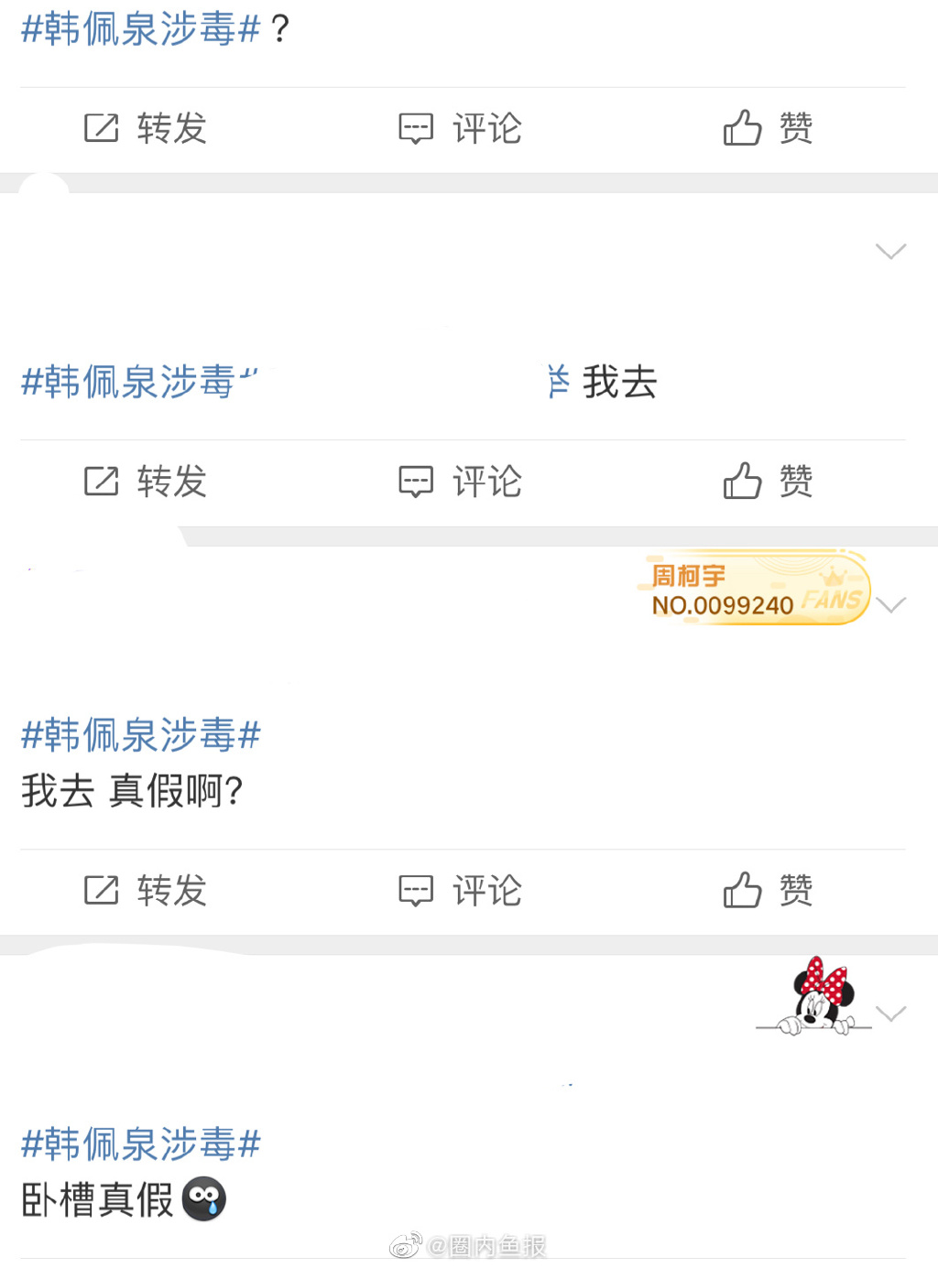Open hashtag above the "卧槽真假" text
This screenshot has height=1268, width=938.
coord(141,1144)
